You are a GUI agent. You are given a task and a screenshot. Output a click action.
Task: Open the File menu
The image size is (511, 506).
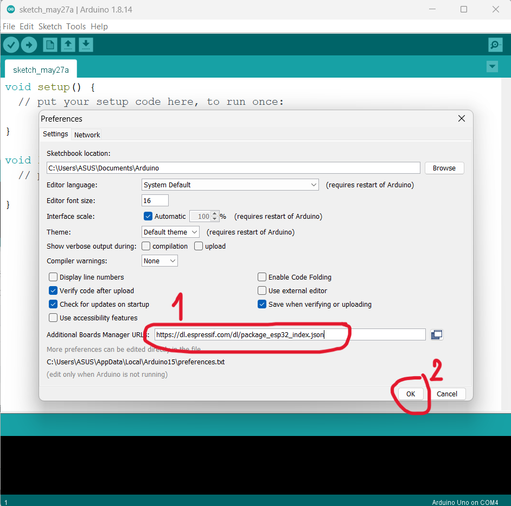click(9, 27)
